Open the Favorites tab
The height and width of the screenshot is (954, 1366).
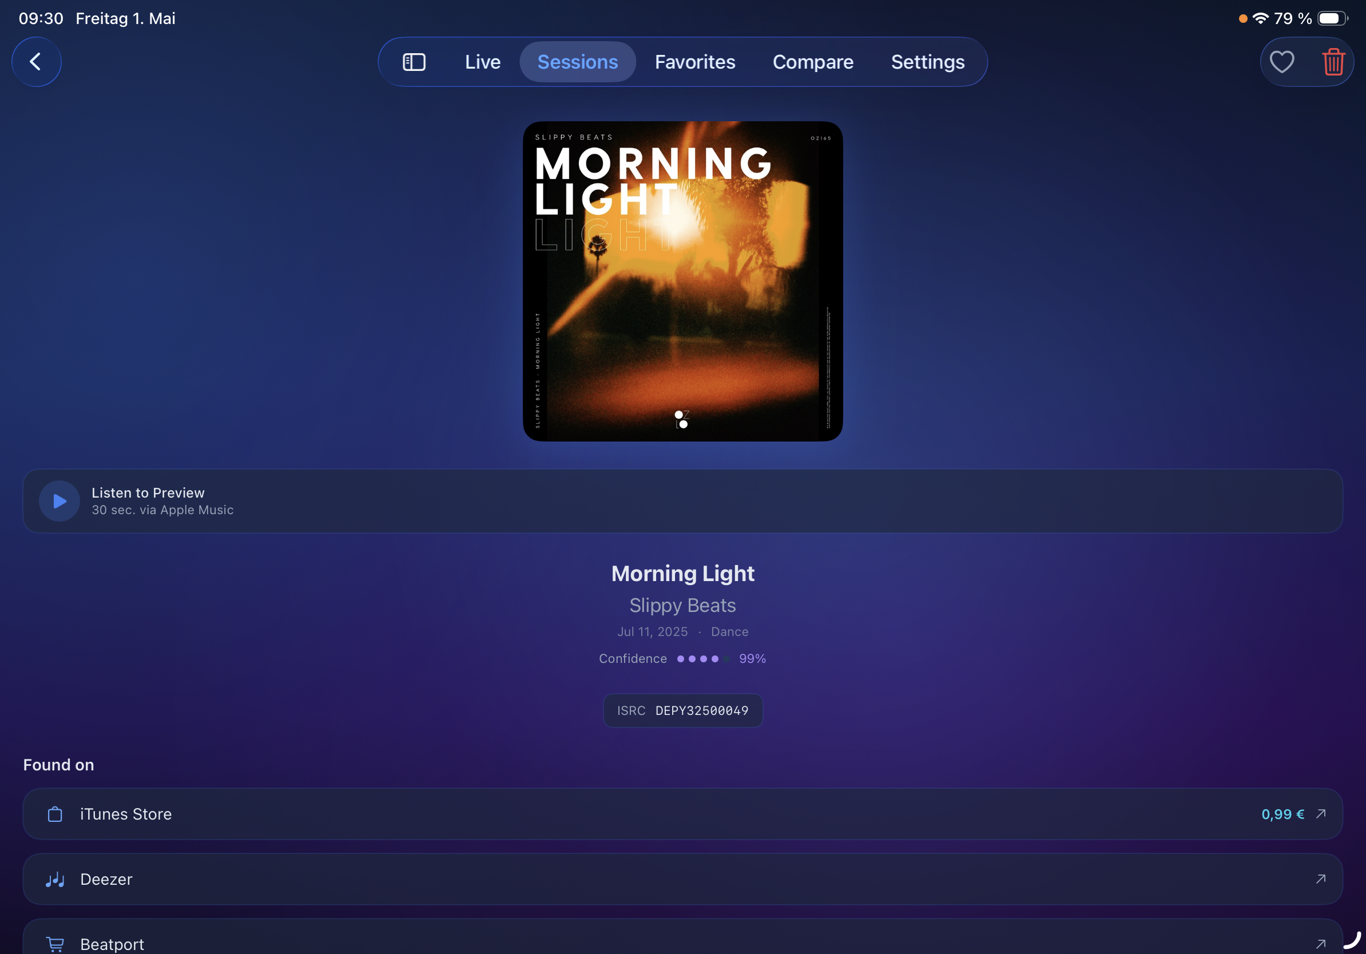[695, 62]
